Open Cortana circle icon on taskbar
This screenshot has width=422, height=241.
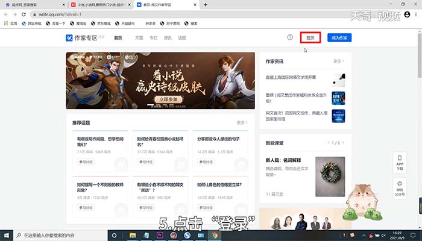click(114, 236)
